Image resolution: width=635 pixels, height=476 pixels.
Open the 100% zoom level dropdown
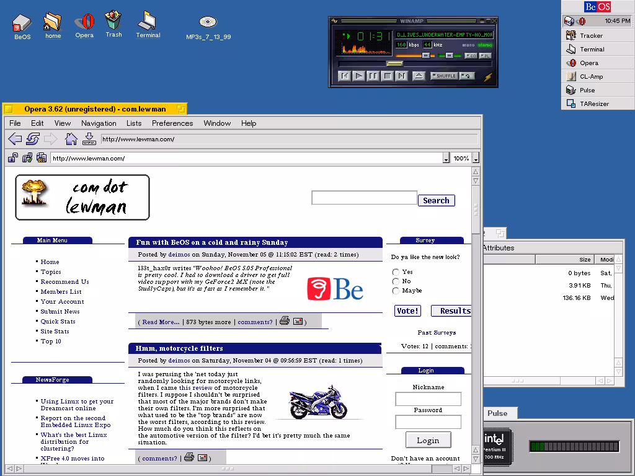(476, 159)
